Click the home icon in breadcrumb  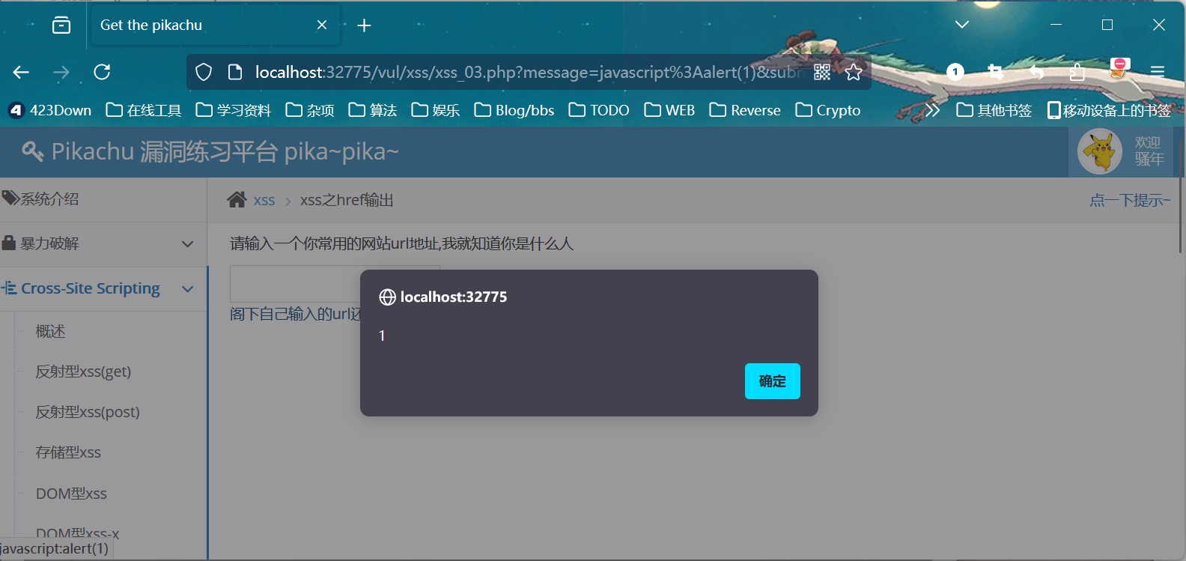tap(237, 200)
